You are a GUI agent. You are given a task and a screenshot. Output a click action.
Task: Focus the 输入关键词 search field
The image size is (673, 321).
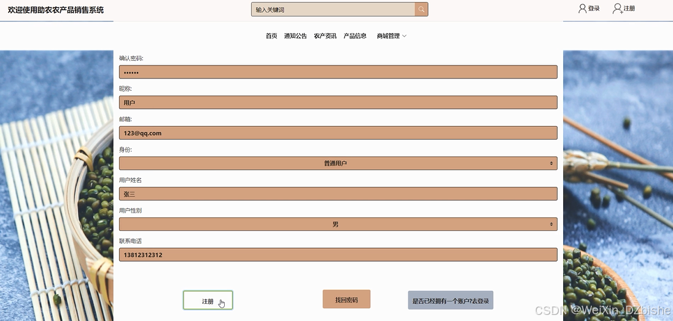(x=333, y=9)
